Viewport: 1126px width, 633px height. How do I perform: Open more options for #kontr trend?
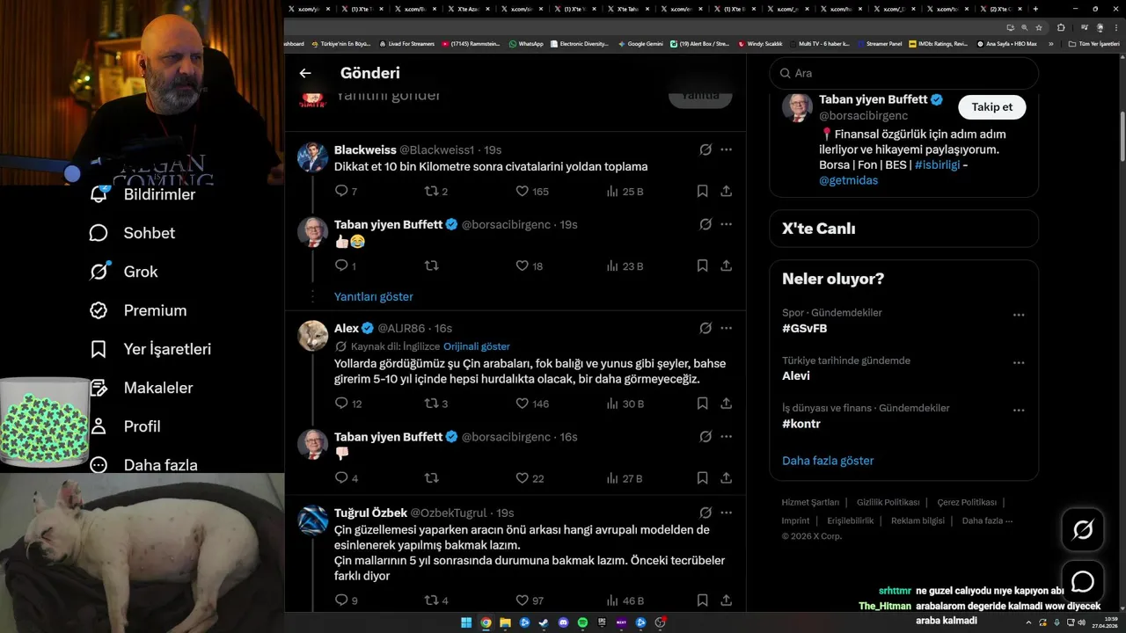pos(1018,410)
